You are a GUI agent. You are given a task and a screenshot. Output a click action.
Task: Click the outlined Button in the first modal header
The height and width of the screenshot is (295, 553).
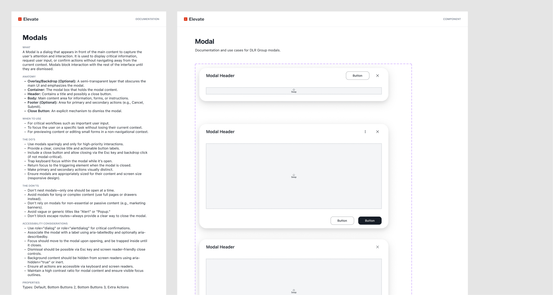pyautogui.click(x=358, y=76)
